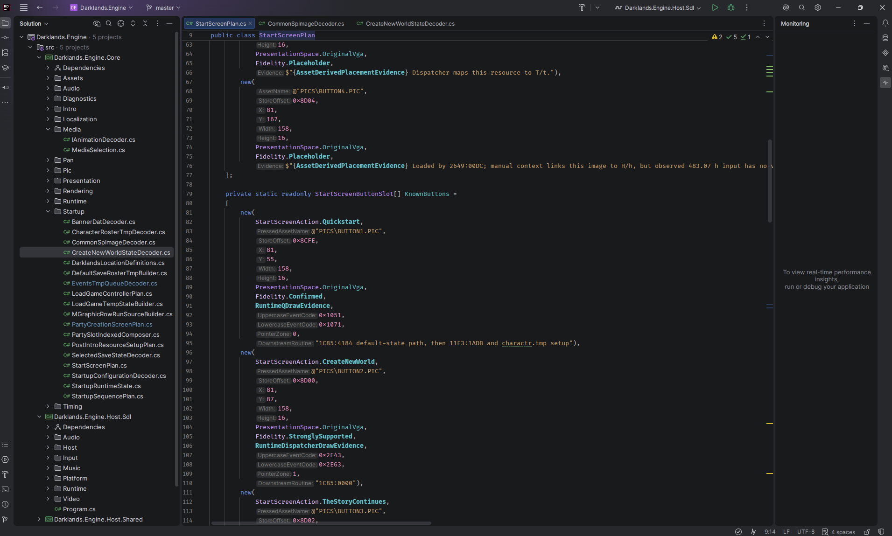The image size is (892, 536).
Task: Open editor tabs more-options menu
Action: [x=764, y=23]
